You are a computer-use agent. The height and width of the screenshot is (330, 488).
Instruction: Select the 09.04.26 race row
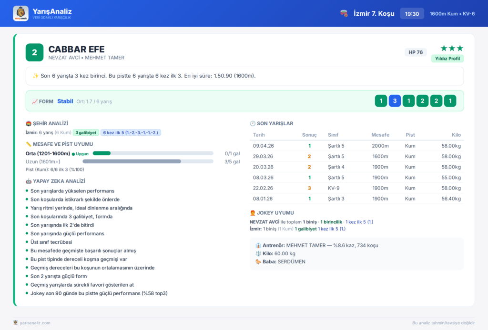(356, 146)
